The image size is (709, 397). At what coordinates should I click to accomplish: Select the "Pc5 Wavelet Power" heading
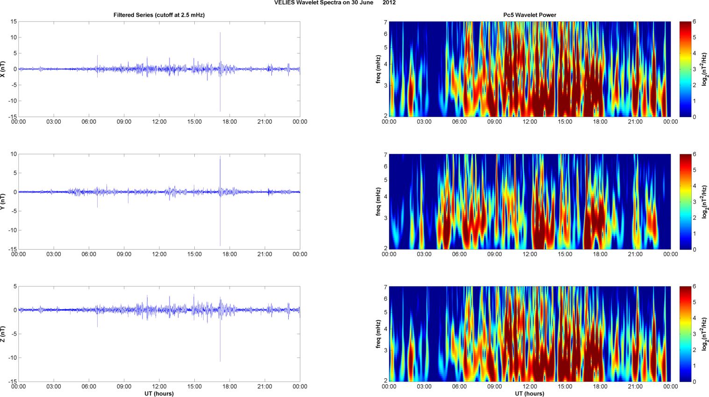(x=530, y=15)
